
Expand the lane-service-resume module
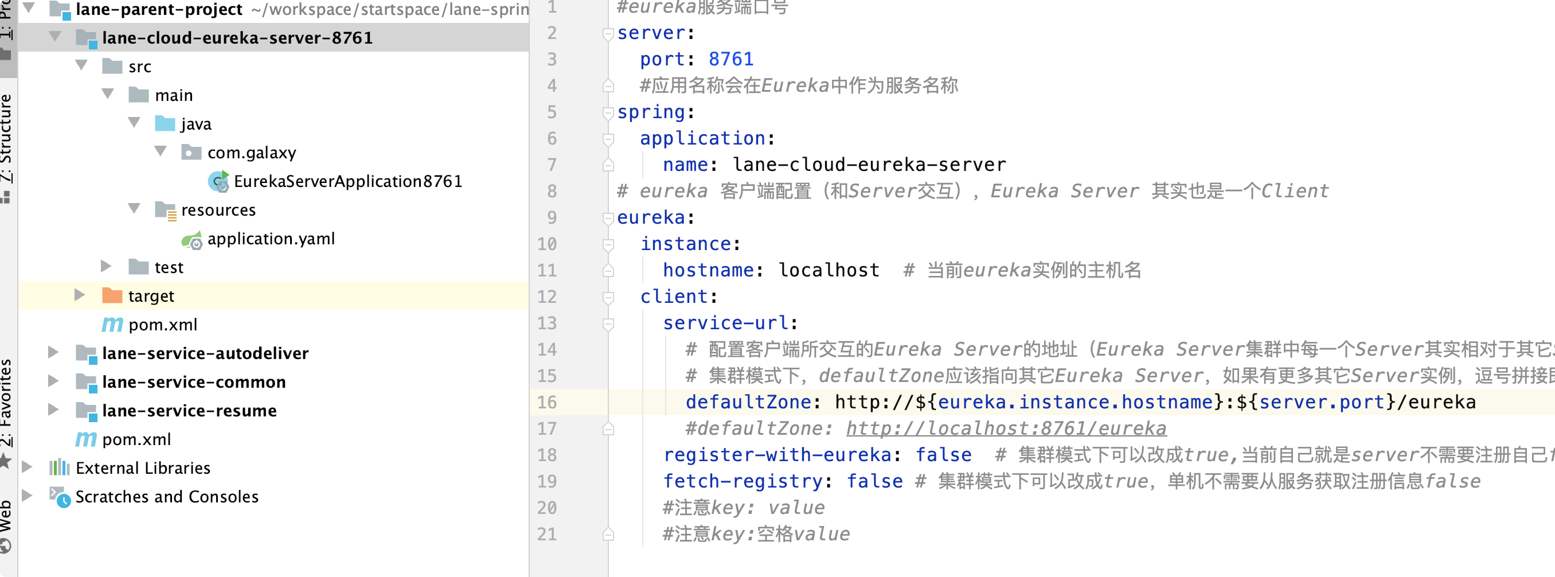53,409
